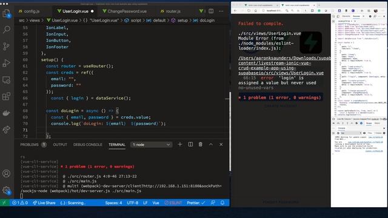
Task: Open the Extensions view
Action: click(x=6, y=96)
